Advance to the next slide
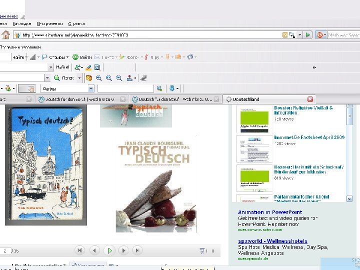Screen dimensions: 360x270 (123, 250)
